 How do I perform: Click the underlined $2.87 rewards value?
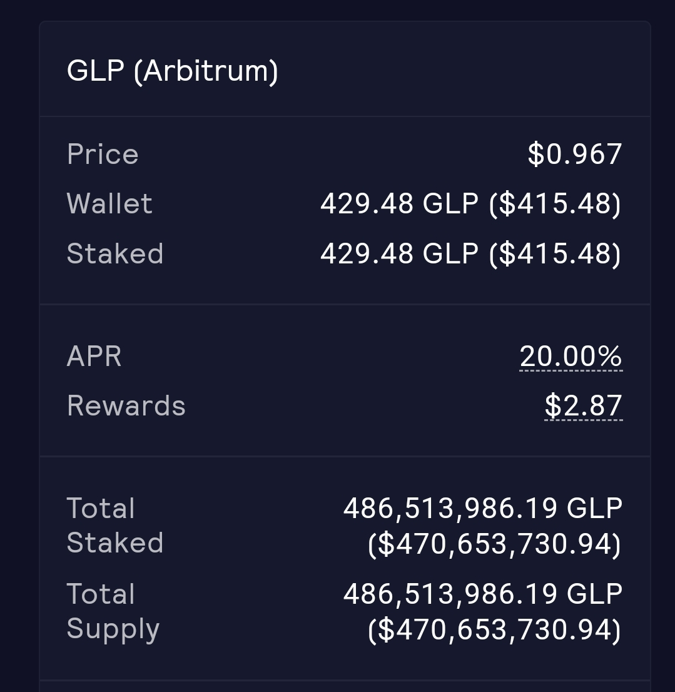583,405
